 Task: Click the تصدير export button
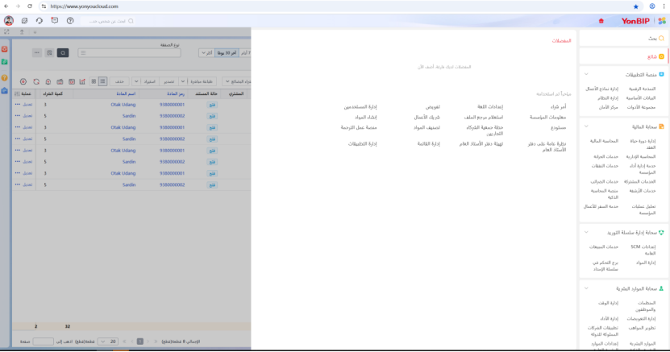(169, 81)
